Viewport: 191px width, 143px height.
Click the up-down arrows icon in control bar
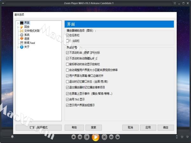(x=177, y=137)
